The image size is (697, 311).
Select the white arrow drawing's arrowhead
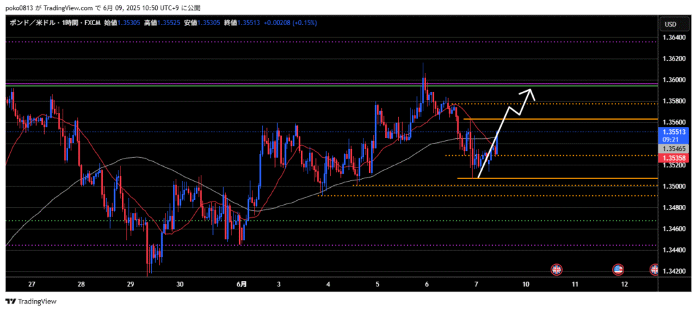point(530,91)
